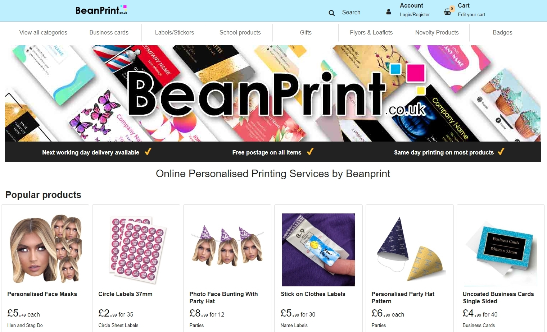
Task: Select Business cards menu item
Action: tap(109, 32)
